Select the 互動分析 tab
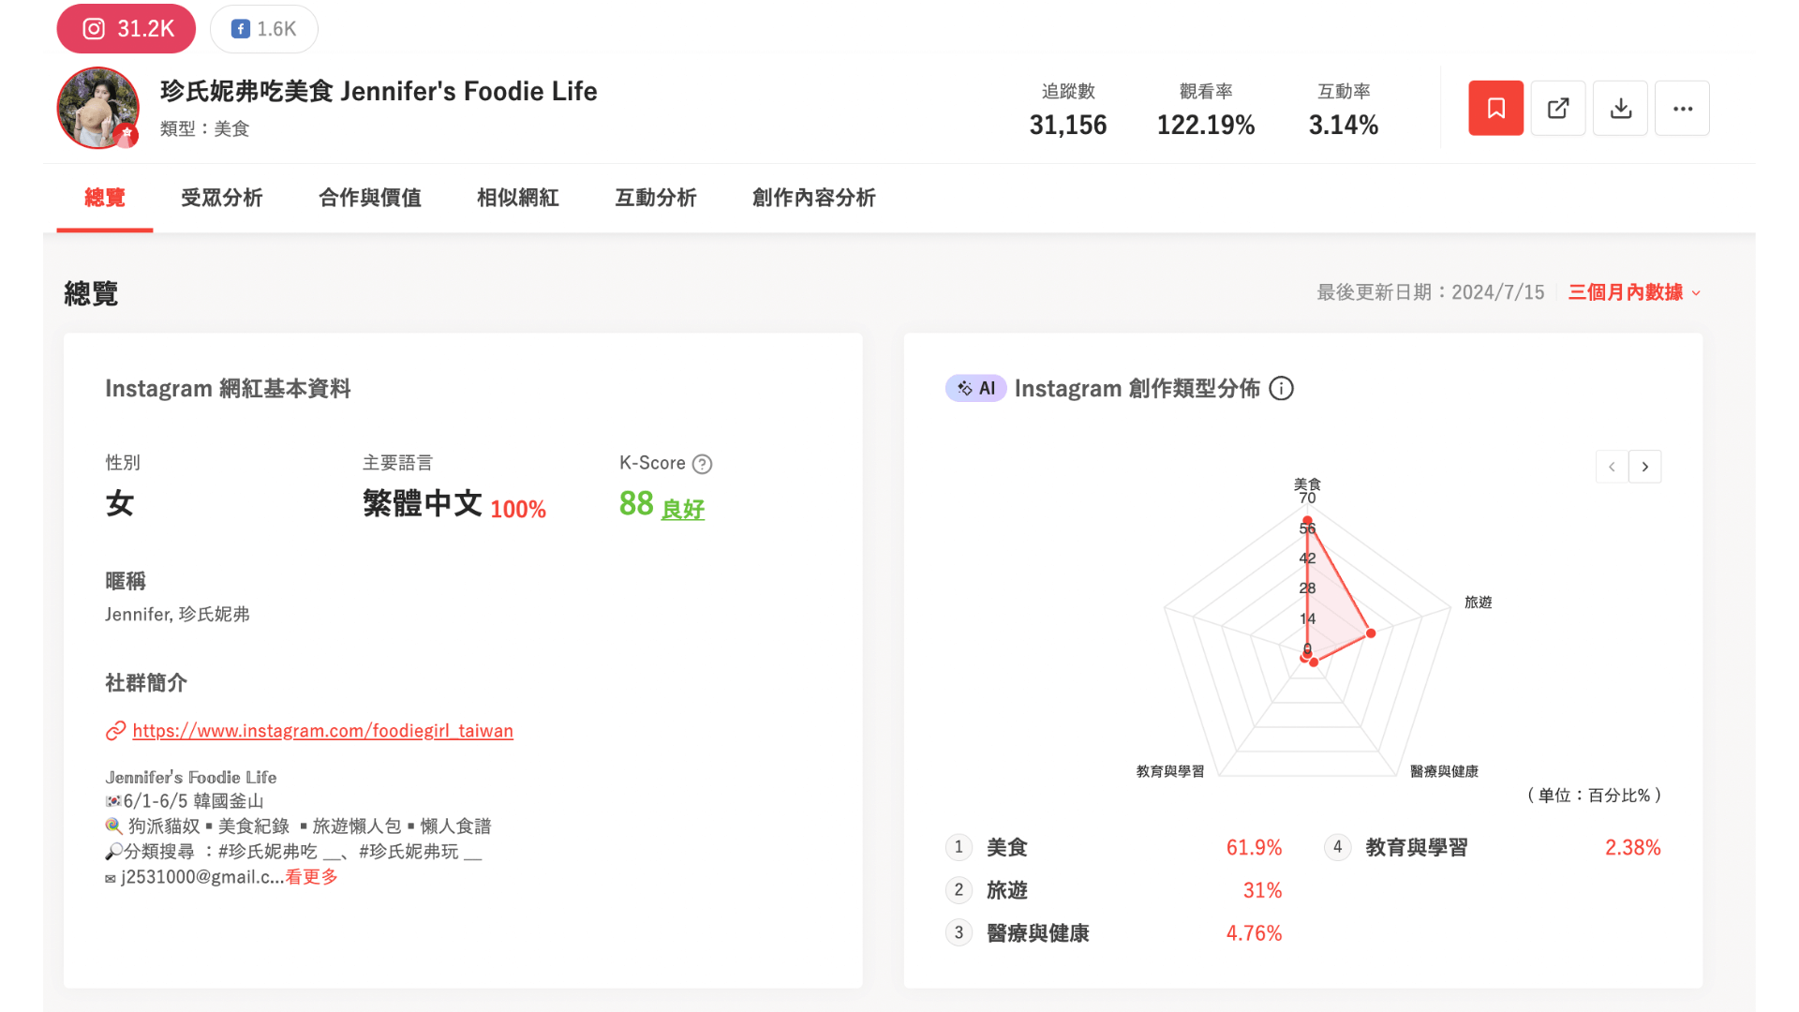The width and height of the screenshot is (1799, 1012). point(656,198)
